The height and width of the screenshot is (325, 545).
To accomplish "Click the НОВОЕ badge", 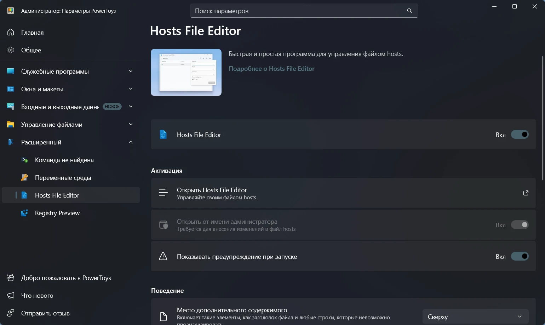I will pos(112,107).
